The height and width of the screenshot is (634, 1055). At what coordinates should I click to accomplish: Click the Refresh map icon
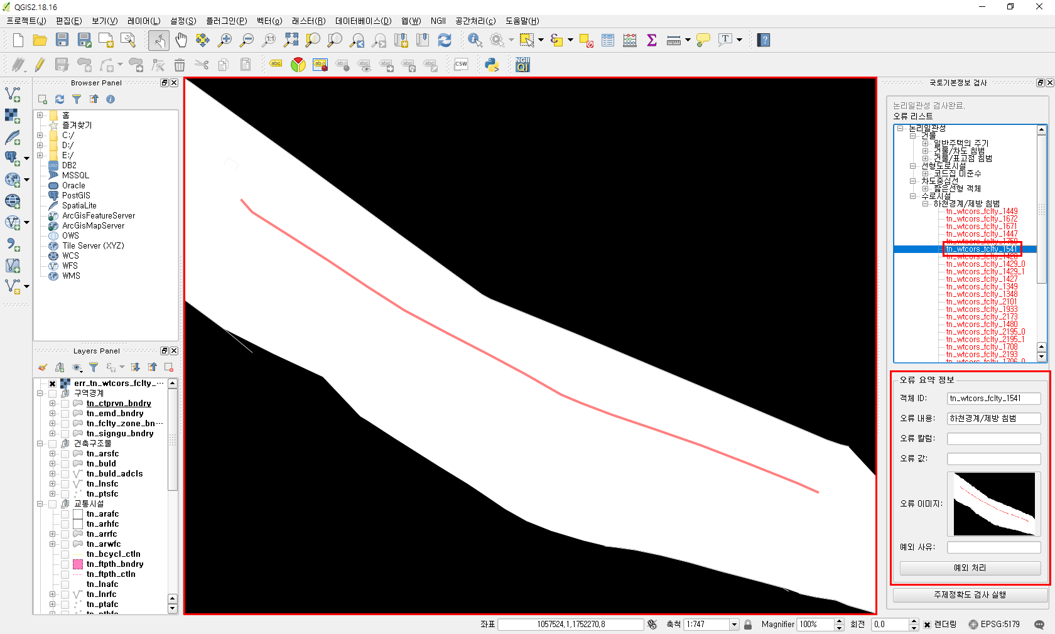[x=445, y=40]
